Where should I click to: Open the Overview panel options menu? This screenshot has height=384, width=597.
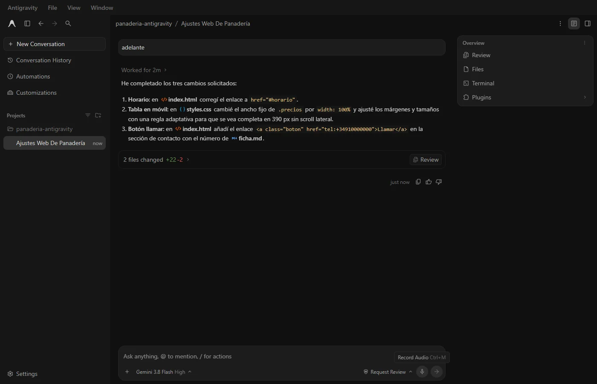coord(585,43)
